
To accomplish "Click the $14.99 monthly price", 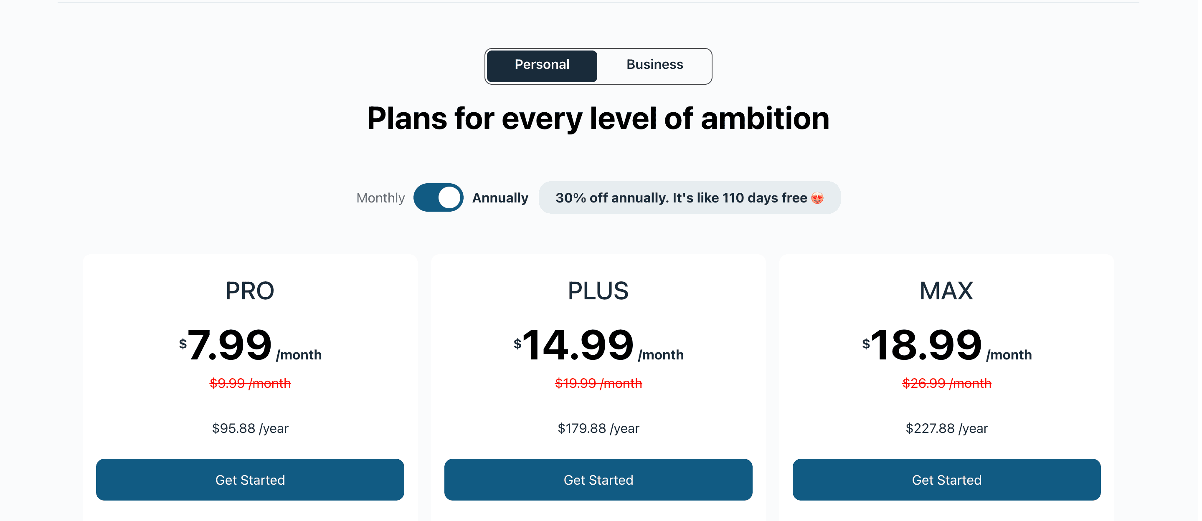I will coord(577,345).
